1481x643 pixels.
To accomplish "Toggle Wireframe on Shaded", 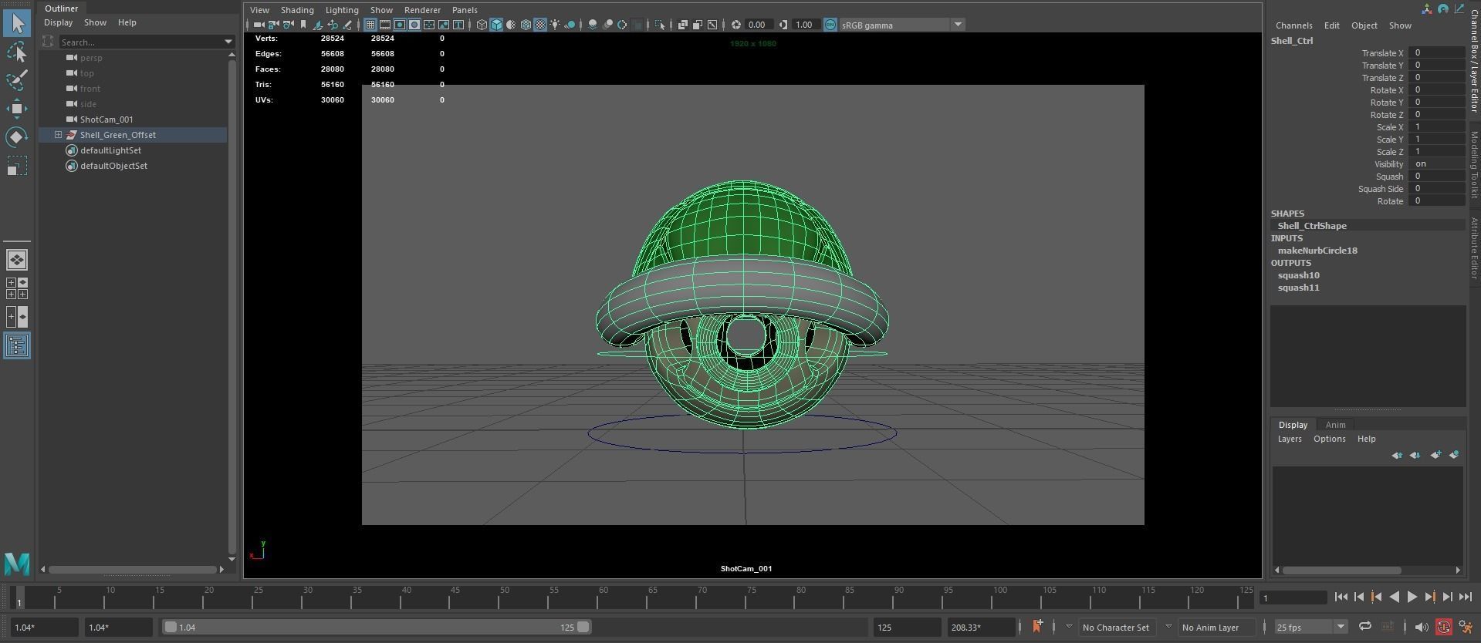I will 526,25.
